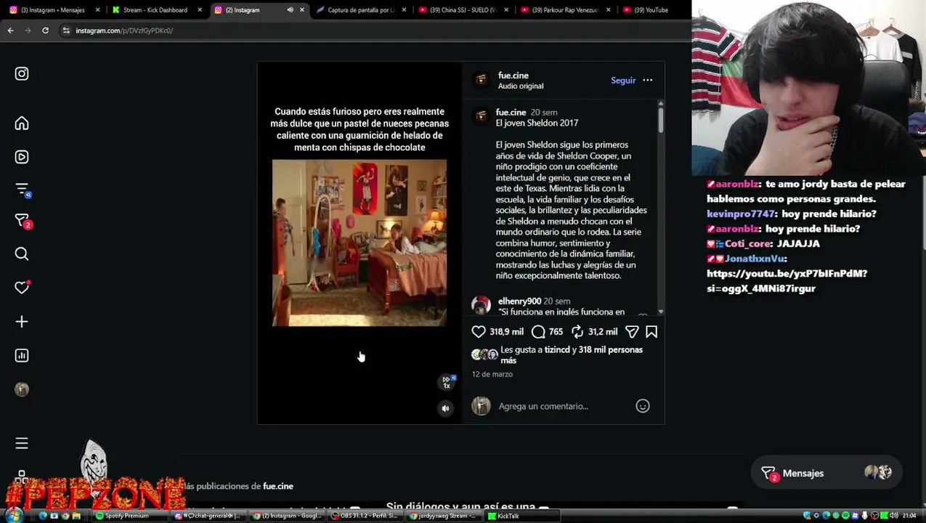Viewport: 926px width, 523px height.
Task: Open Reels icon in sidebar
Action: pyautogui.click(x=22, y=157)
